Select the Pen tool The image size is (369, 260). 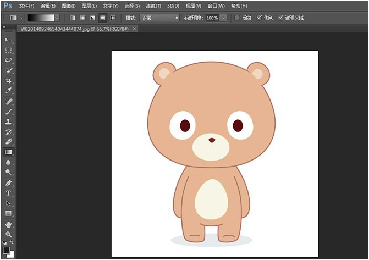click(x=8, y=183)
